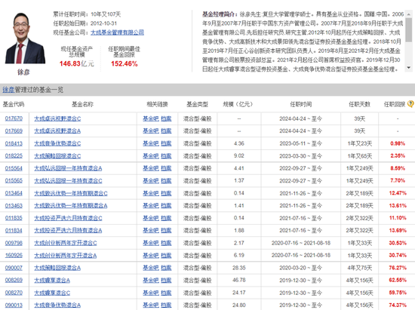This screenshot has height=310, width=415.
Task: Click 档案 link in the 018225 row
Action: (166, 156)
